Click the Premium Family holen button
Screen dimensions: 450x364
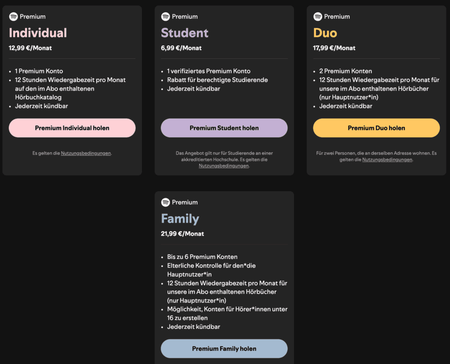pyautogui.click(x=224, y=348)
